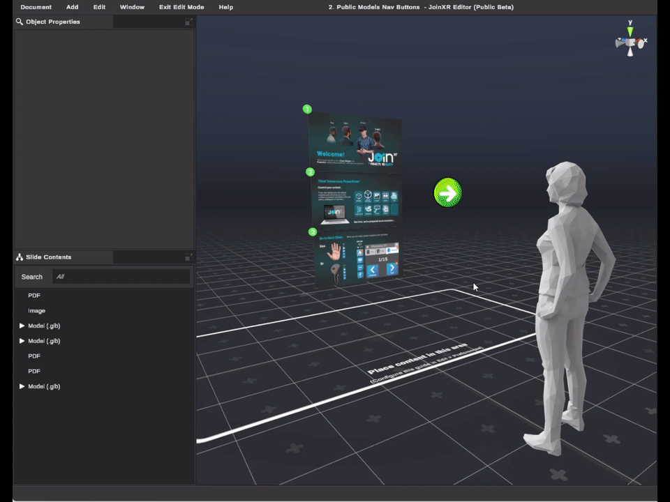Select the first PDF item in list
Image resolution: width=670 pixels, height=502 pixels.
[x=34, y=296]
